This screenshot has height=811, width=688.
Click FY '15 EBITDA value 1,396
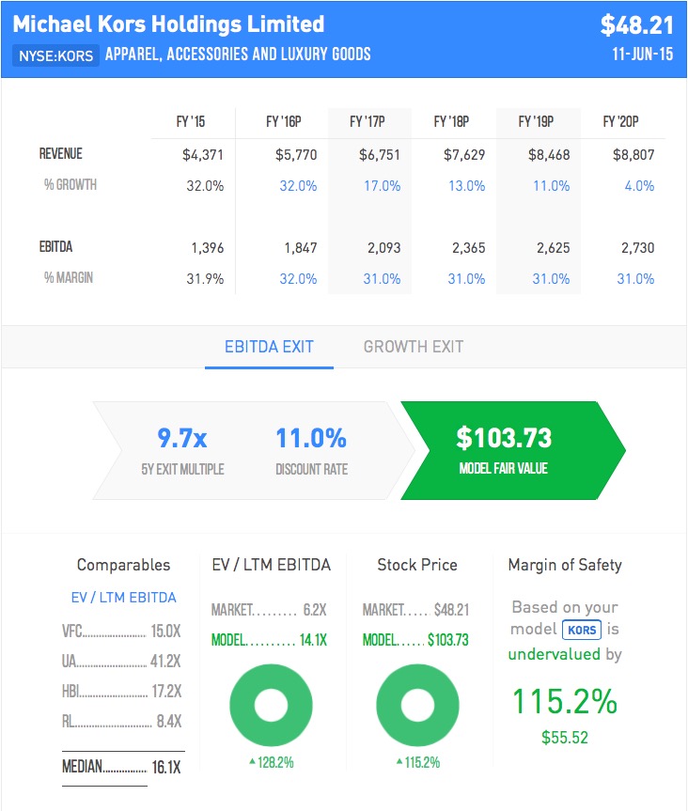tap(208, 248)
